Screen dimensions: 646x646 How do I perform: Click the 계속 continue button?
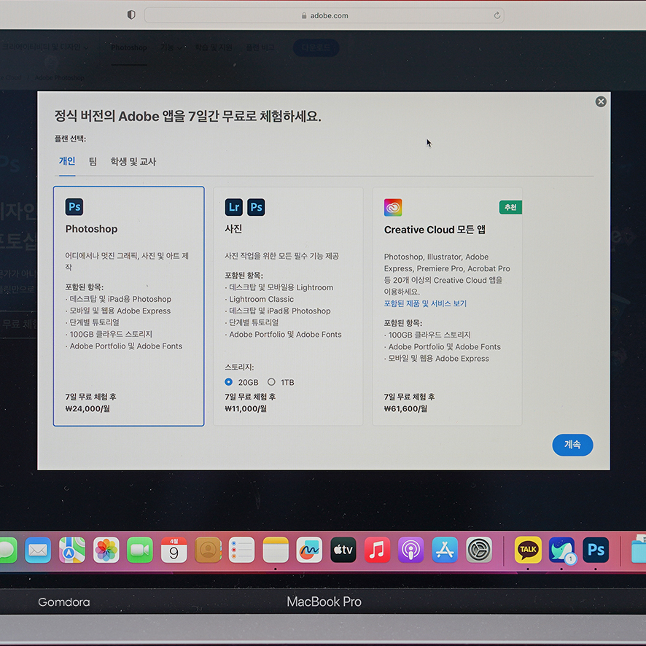[x=572, y=445]
